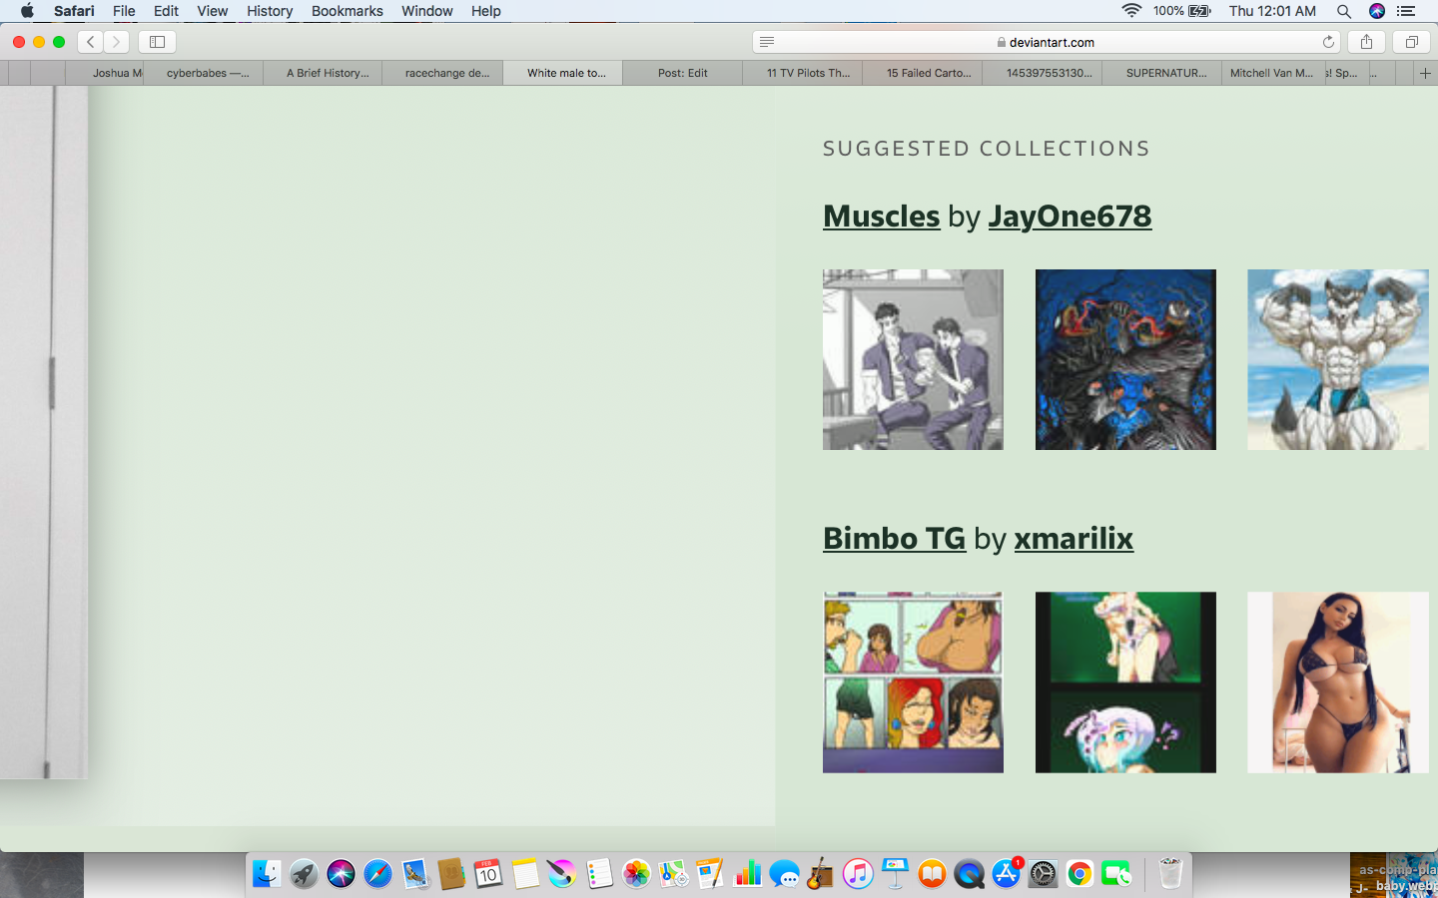Image resolution: width=1438 pixels, height=898 pixels.
Task: Open the Bookmarks menu
Action: click(347, 11)
